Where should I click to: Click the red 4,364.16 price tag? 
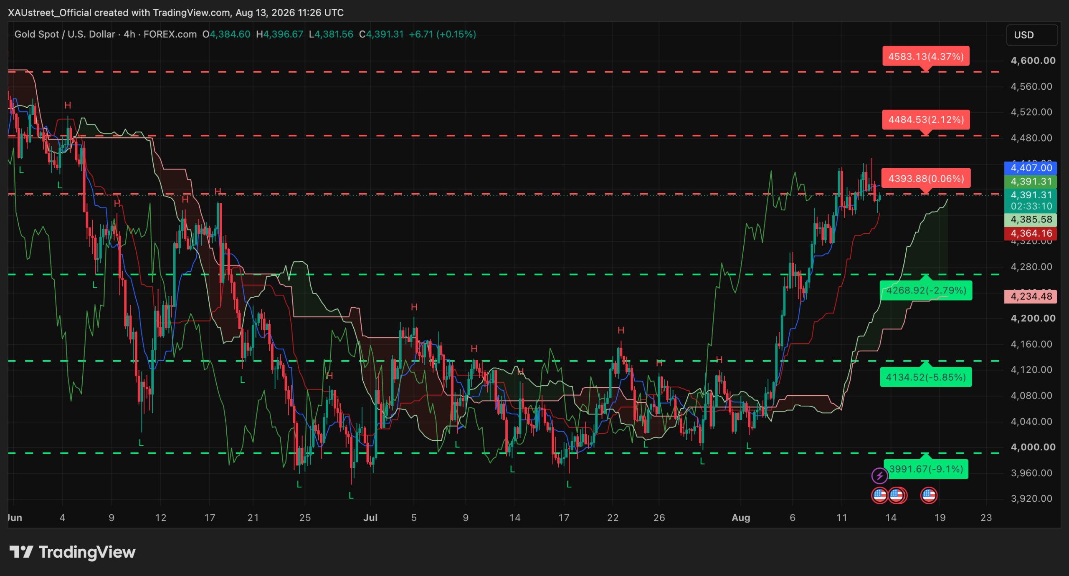coord(1031,233)
